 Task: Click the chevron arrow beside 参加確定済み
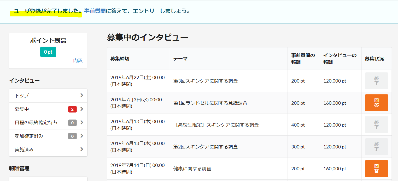[x=82, y=136]
